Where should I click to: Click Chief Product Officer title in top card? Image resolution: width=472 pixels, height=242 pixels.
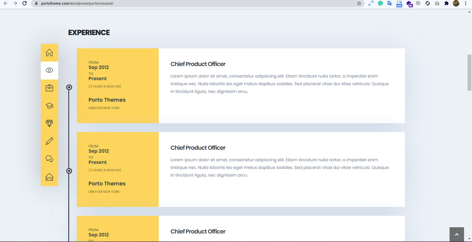(x=198, y=64)
